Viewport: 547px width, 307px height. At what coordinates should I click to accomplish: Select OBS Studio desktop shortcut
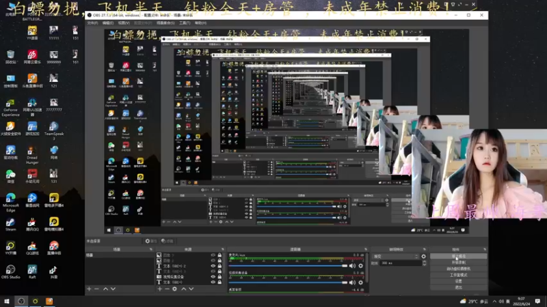pos(10,272)
